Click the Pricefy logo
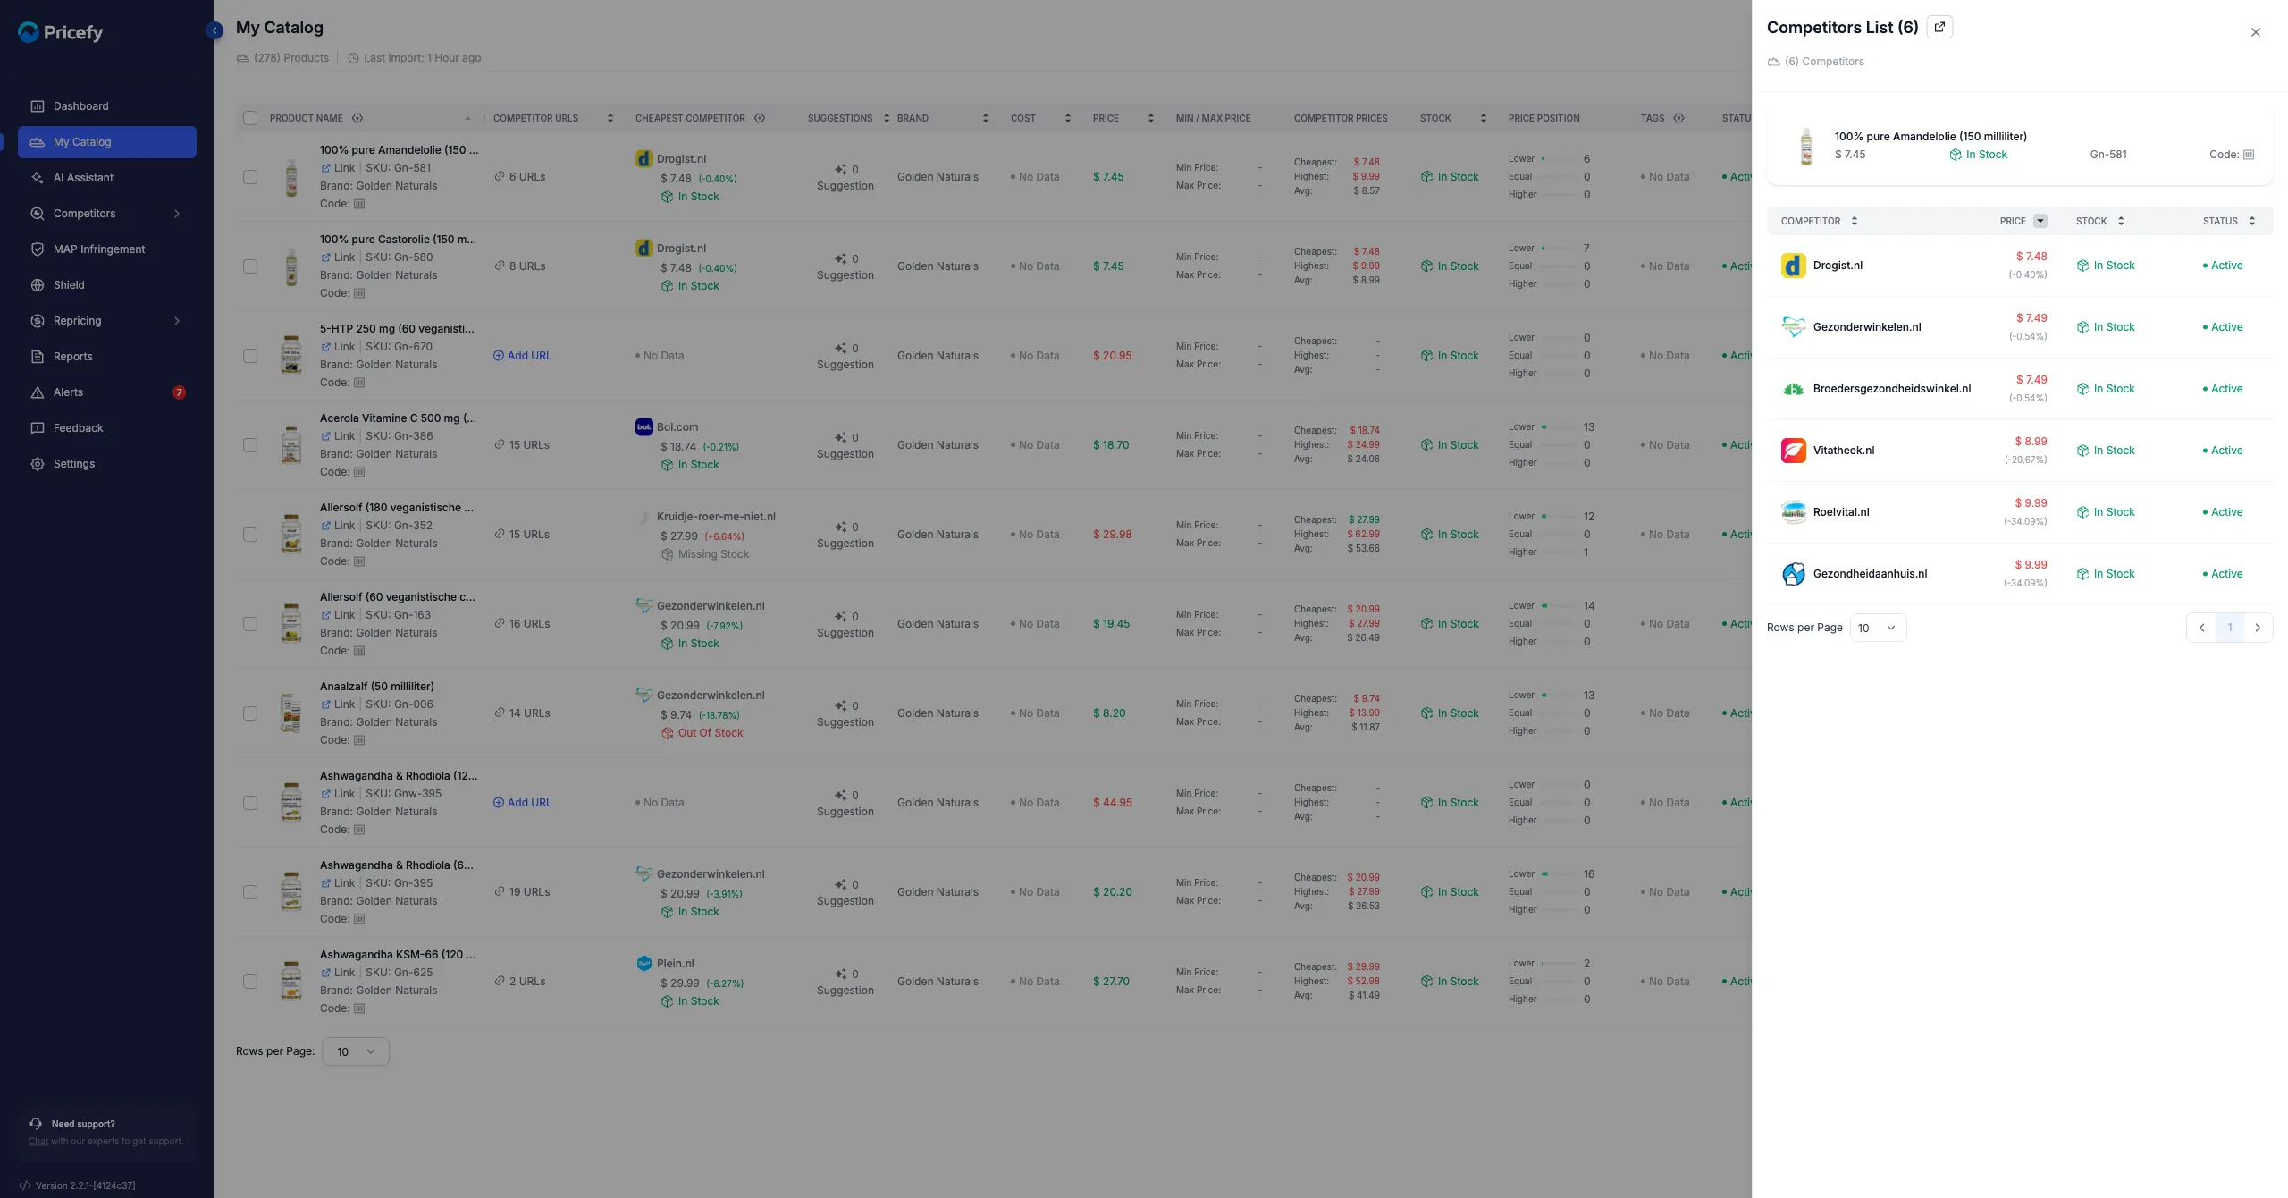 61,32
